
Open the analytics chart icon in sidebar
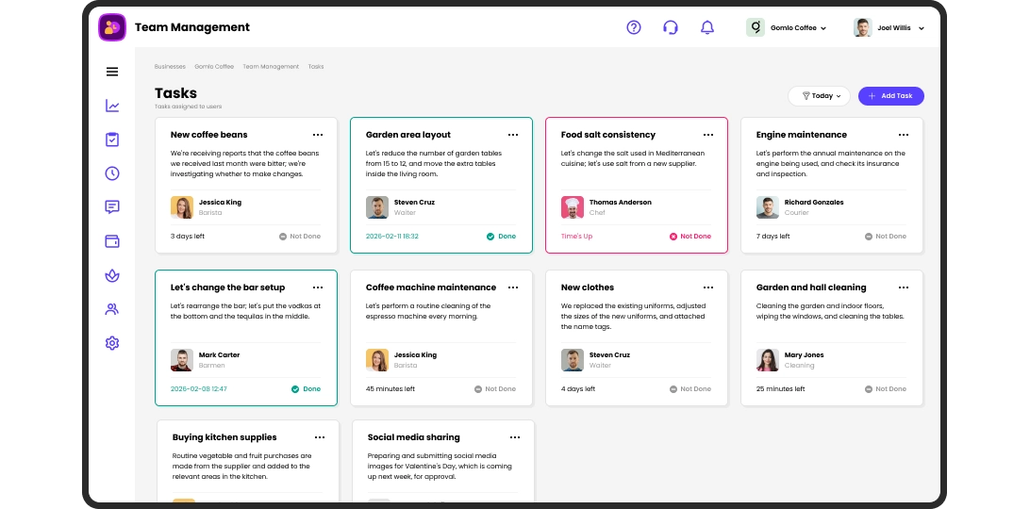pyautogui.click(x=112, y=106)
